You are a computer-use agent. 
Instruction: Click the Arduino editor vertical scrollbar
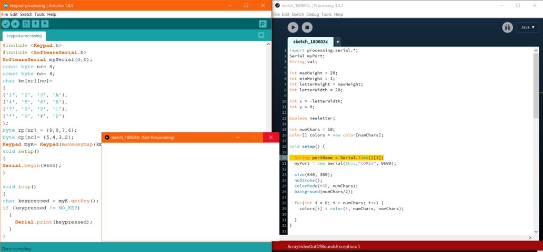[268, 87]
